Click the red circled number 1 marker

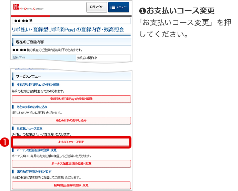coord(6,142)
